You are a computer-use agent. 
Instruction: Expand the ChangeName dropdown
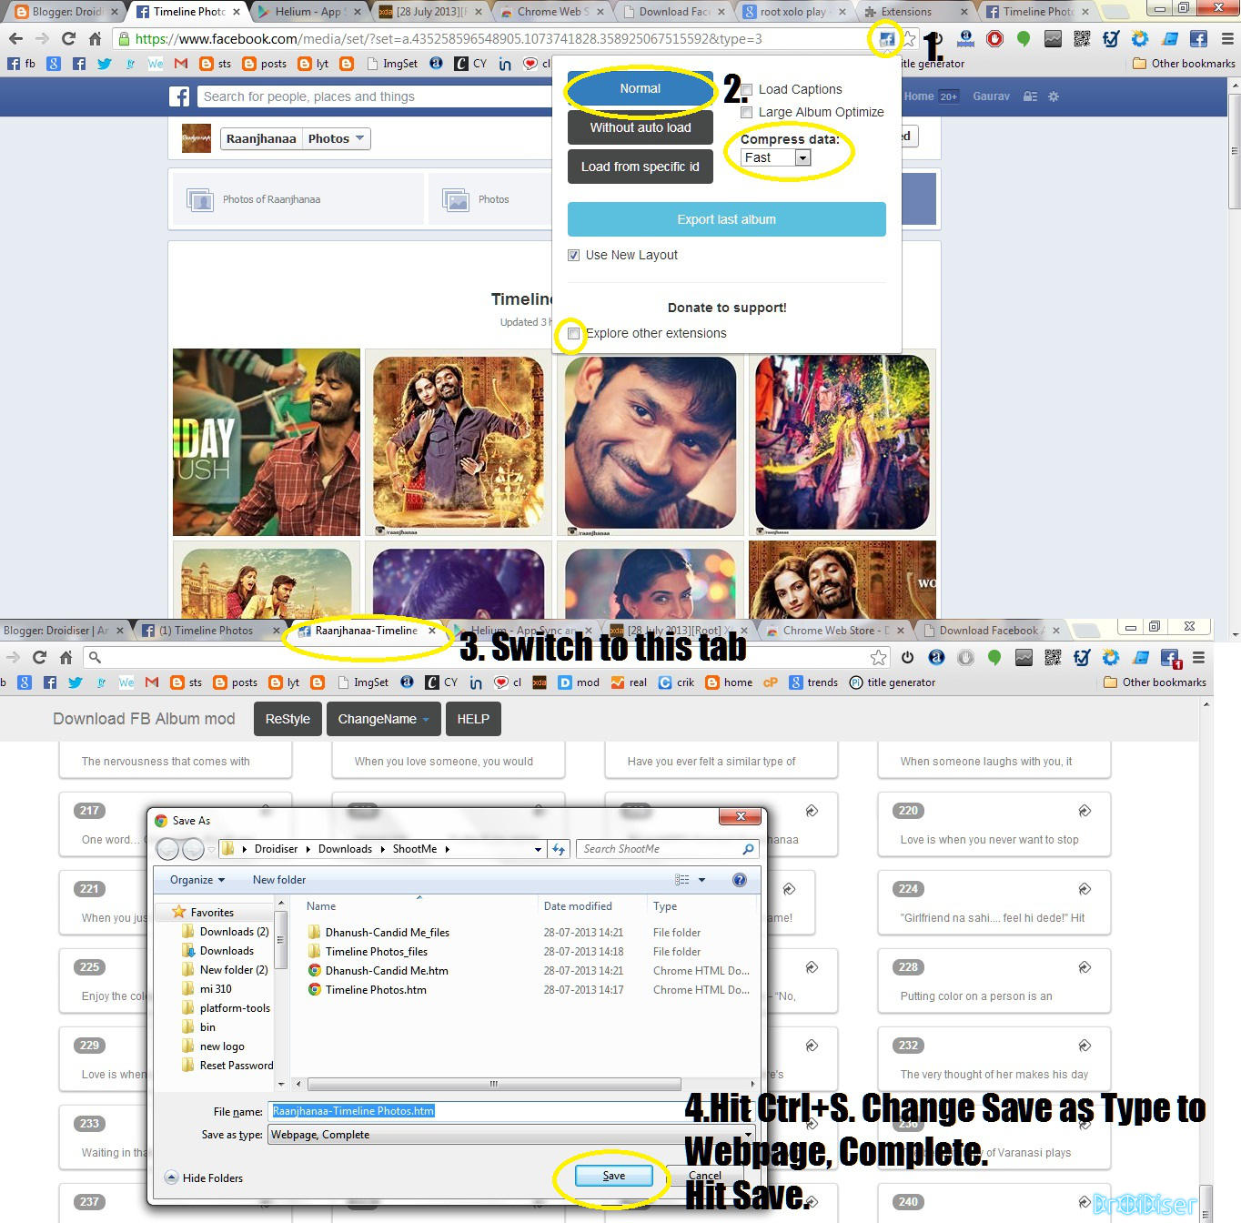click(x=383, y=719)
